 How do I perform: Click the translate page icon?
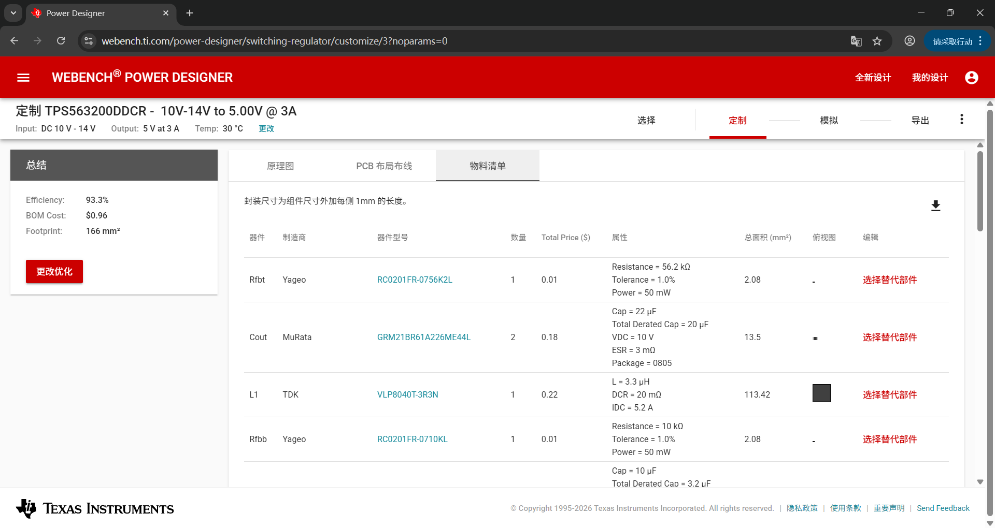click(x=856, y=41)
